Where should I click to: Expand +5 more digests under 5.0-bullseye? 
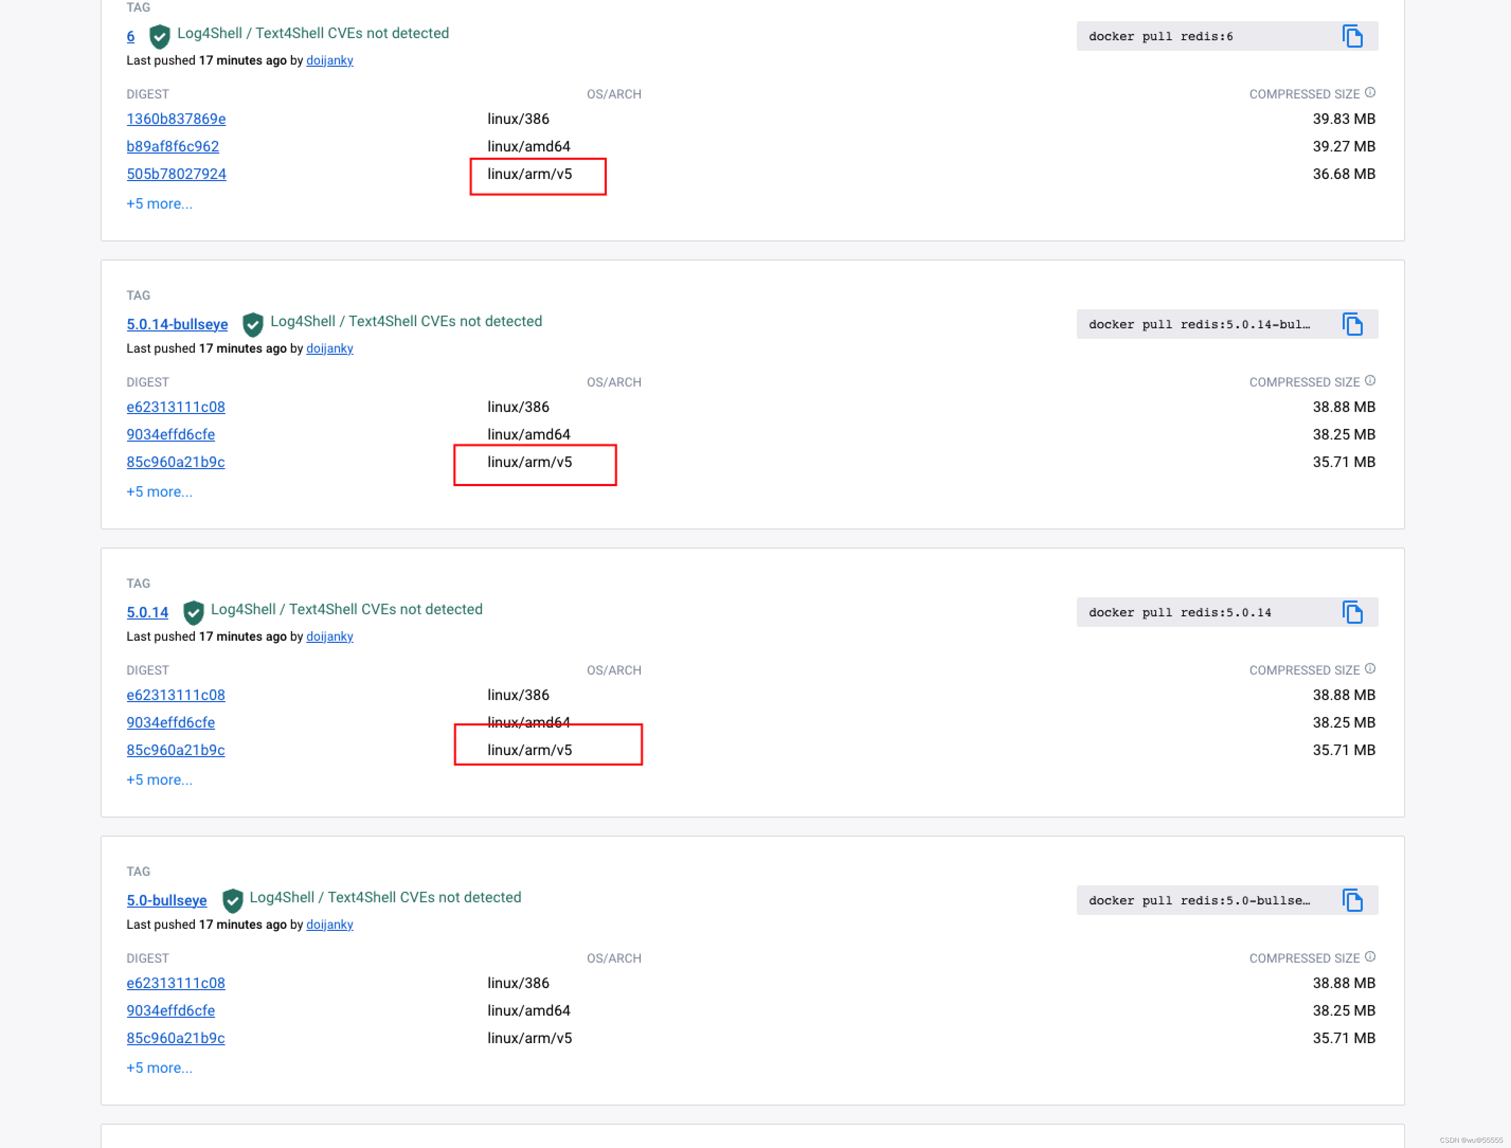159,1068
